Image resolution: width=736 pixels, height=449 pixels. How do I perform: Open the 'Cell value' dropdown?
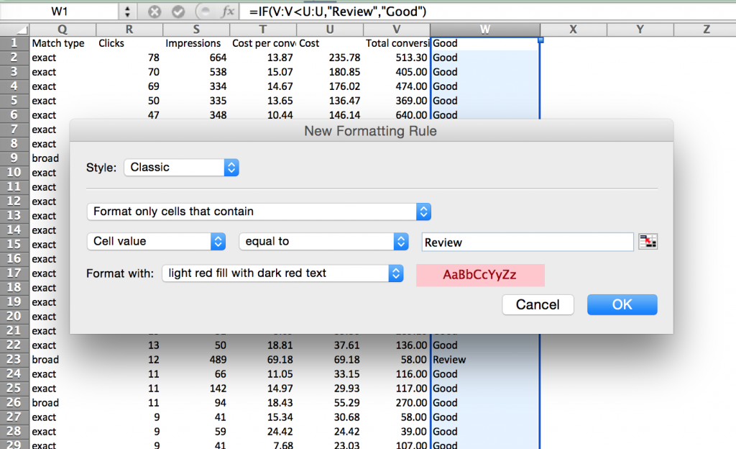(x=156, y=241)
